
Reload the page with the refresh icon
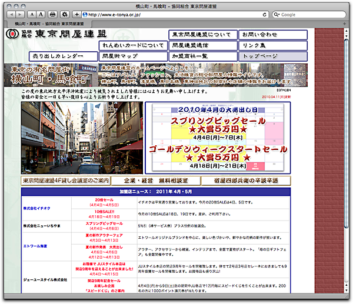(265, 15)
